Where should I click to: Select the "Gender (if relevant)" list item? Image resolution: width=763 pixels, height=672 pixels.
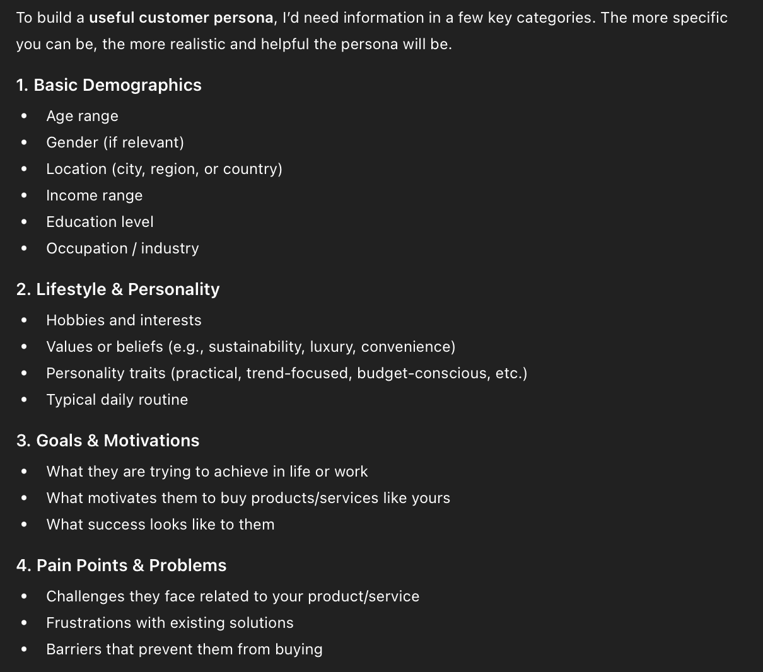pos(115,142)
